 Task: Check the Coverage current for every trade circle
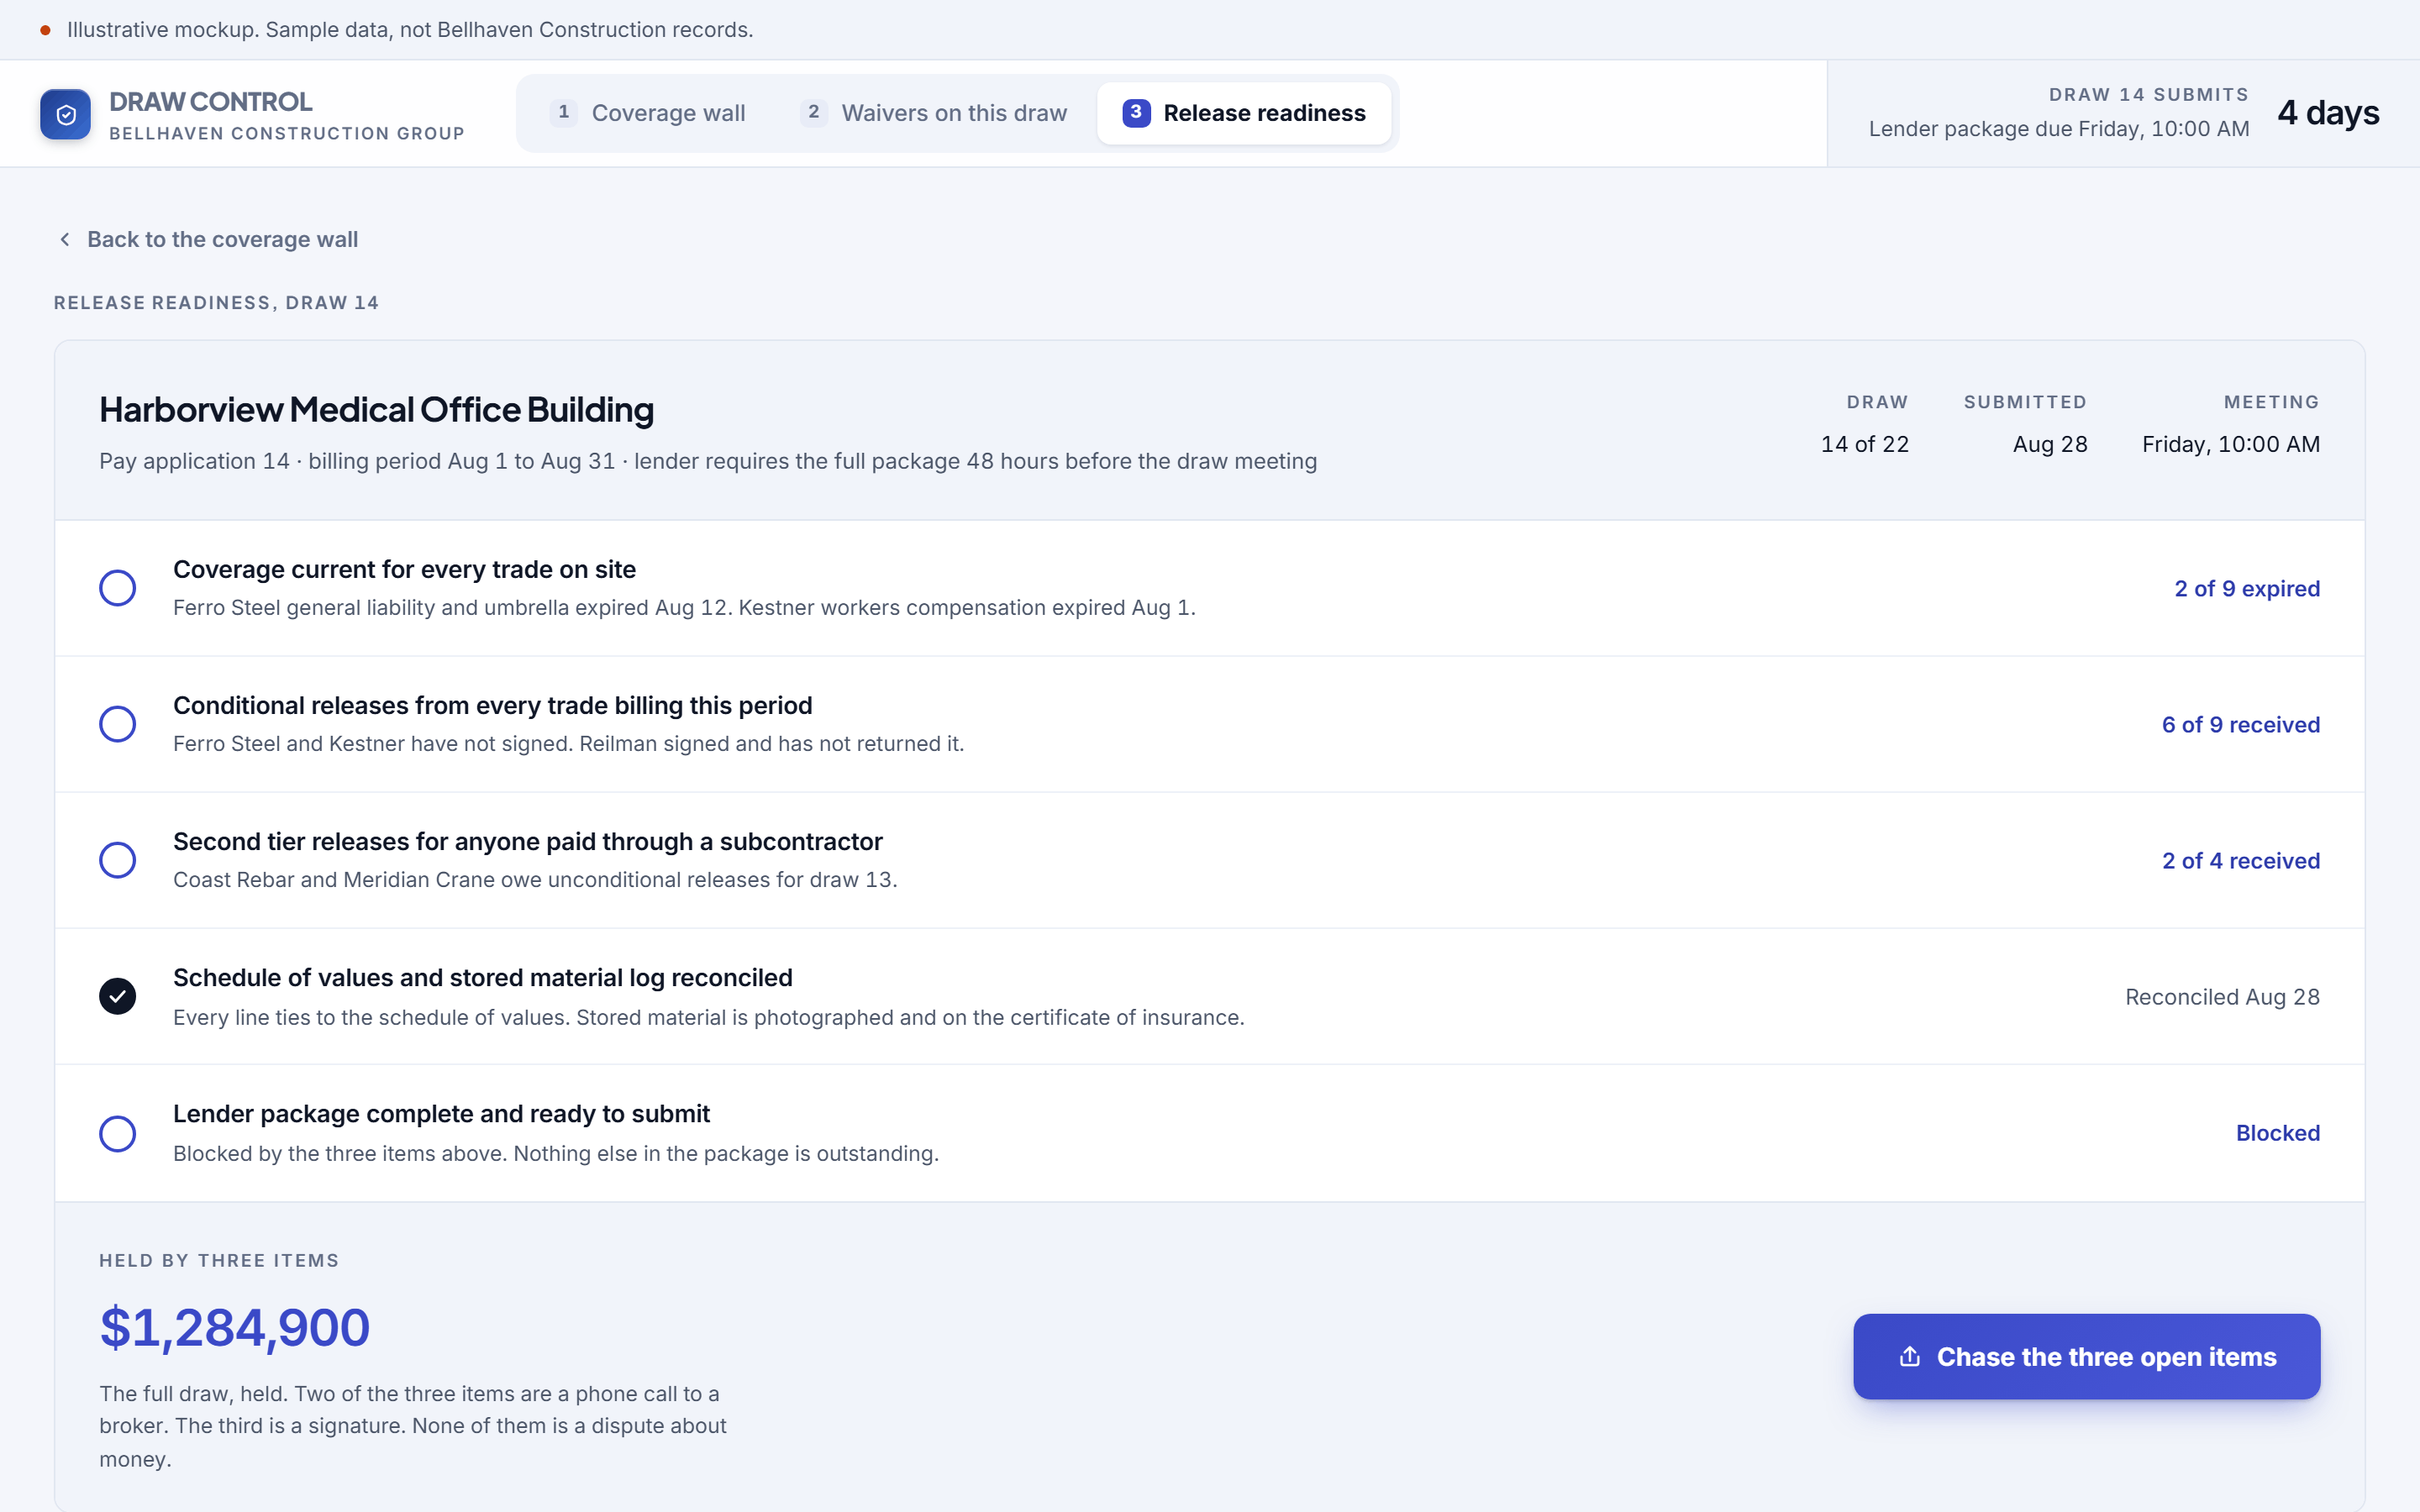pyautogui.click(x=118, y=588)
